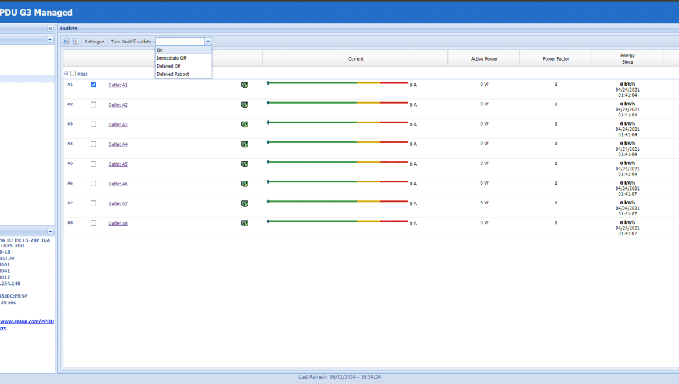Open the Outlet A7 link
This screenshot has height=384, width=679.
(118, 204)
